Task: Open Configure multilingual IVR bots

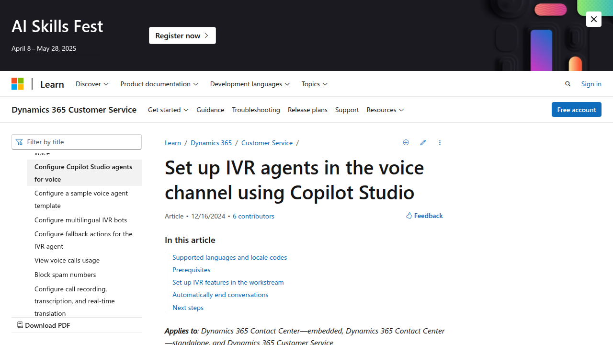Action: [x=84, y=220]
